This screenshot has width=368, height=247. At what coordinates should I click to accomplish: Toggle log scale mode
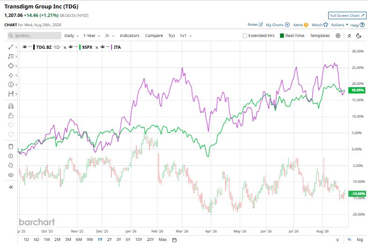coord(360,240)
